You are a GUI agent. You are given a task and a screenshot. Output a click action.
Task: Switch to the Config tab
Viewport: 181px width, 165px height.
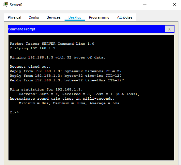[x=34, y=17]
